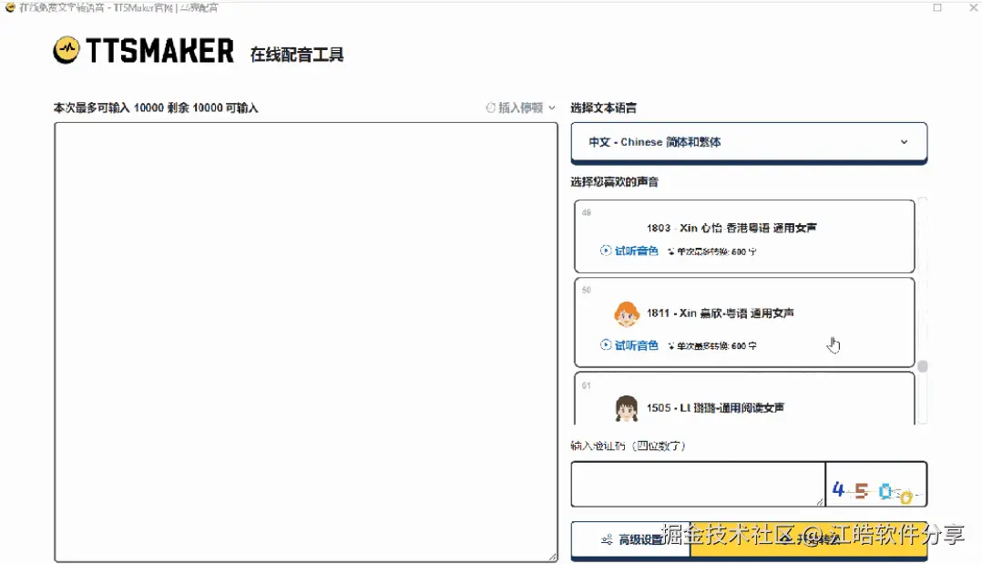The width and height of the screenshot is (982, 564).
Task: Click the character count remaining text
Action: tap(156, 108)
